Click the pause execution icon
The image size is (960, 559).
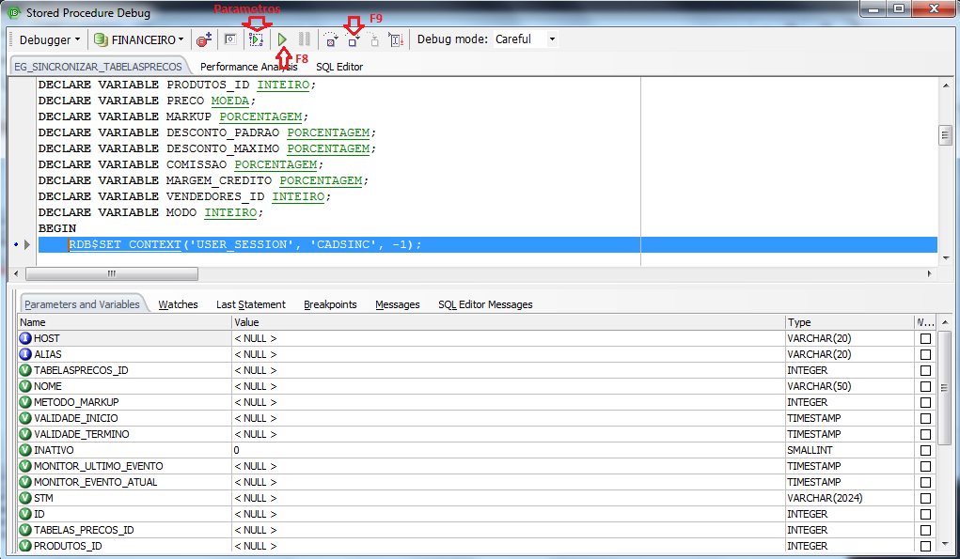305,39
